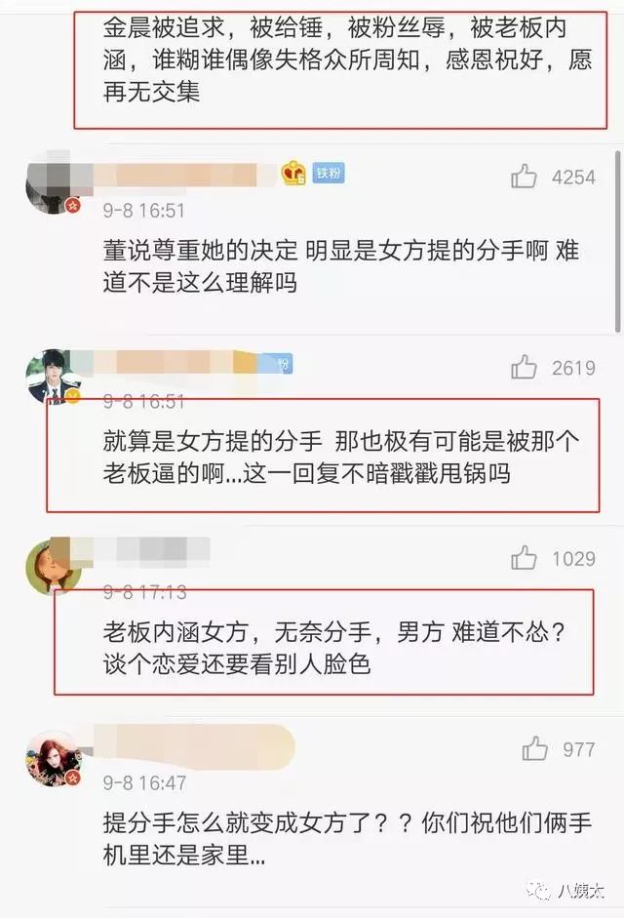Open red-haired avatar of 9-8 16:47 commenter
The image size is (624, 918).
pos(53,758)
